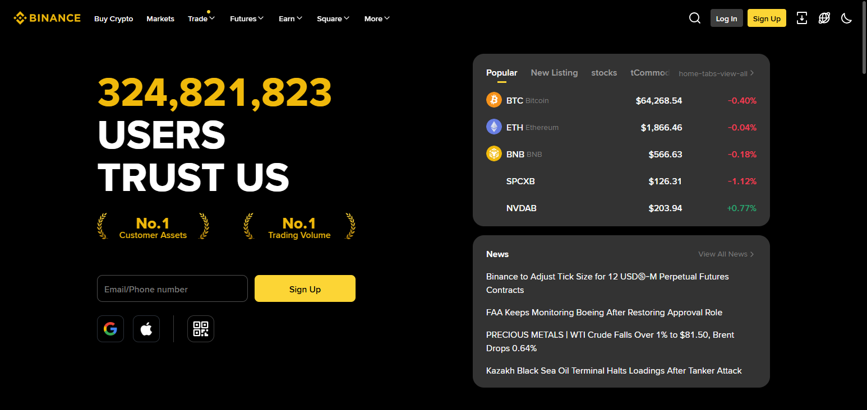The image size is (867, 410).
Task: Switch to the stocks tab
Action: tap(604, 73)
